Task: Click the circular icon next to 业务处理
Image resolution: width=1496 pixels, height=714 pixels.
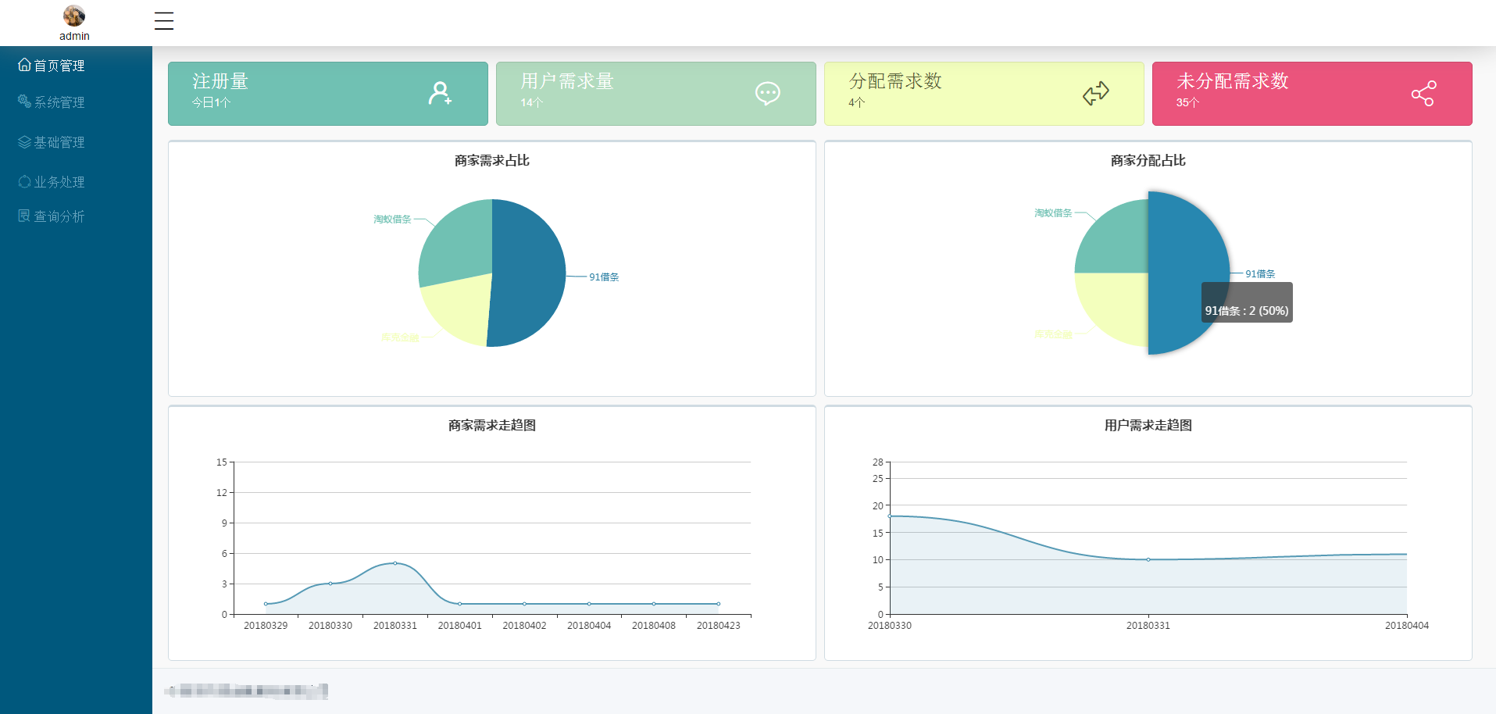Action: coord(23,181)
